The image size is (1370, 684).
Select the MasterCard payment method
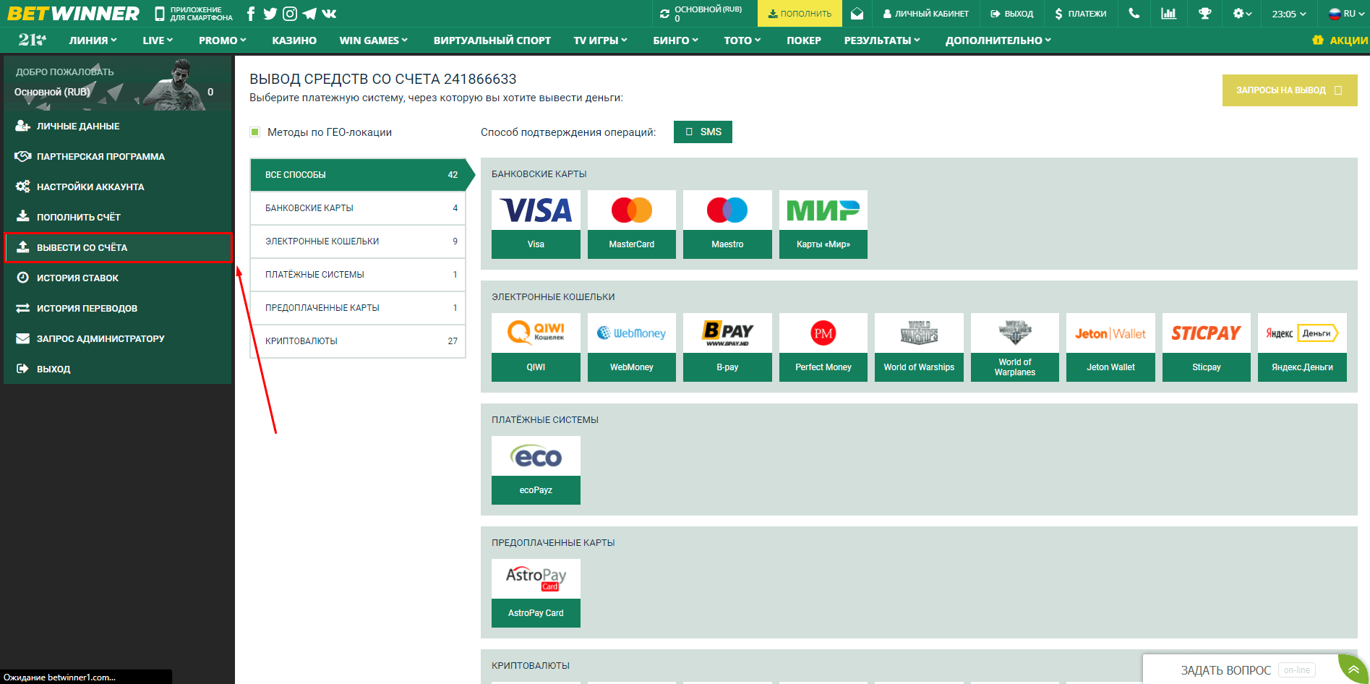pyautogui.click(x=632, y=224)
